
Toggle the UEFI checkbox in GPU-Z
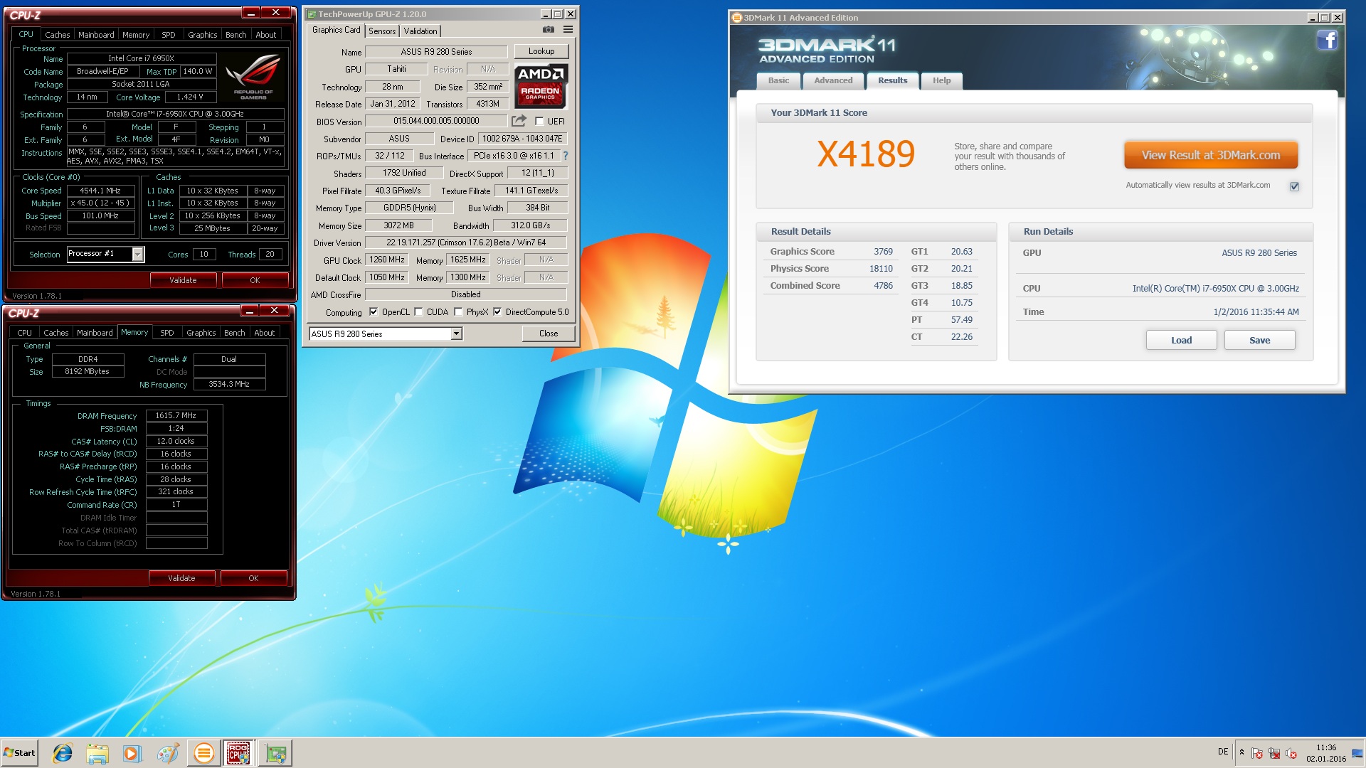pos(539,122)
